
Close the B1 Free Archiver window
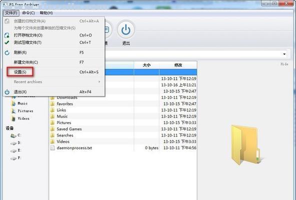(286, 3)
